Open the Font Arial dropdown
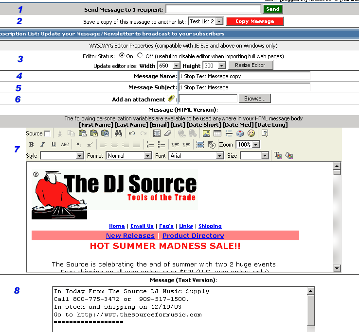The height and width of the screenshot is (332, 359). (x=196, y=156)
